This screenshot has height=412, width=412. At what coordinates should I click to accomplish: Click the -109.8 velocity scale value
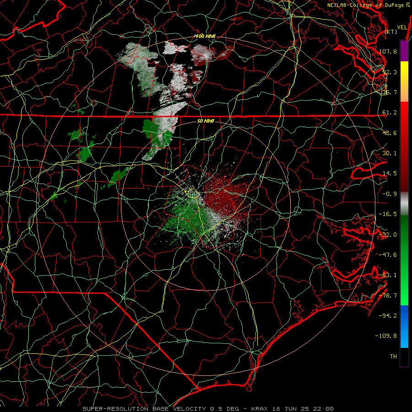pos(386,336)
